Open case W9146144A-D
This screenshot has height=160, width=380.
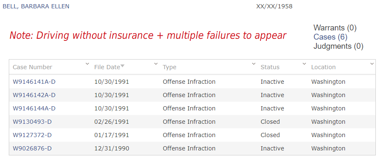pos(34,108)
